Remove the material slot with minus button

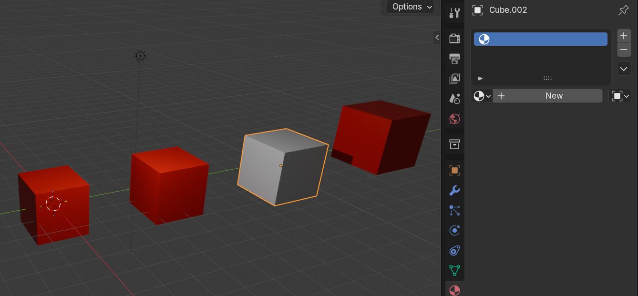pyautogui.click(x=624, y=50)
